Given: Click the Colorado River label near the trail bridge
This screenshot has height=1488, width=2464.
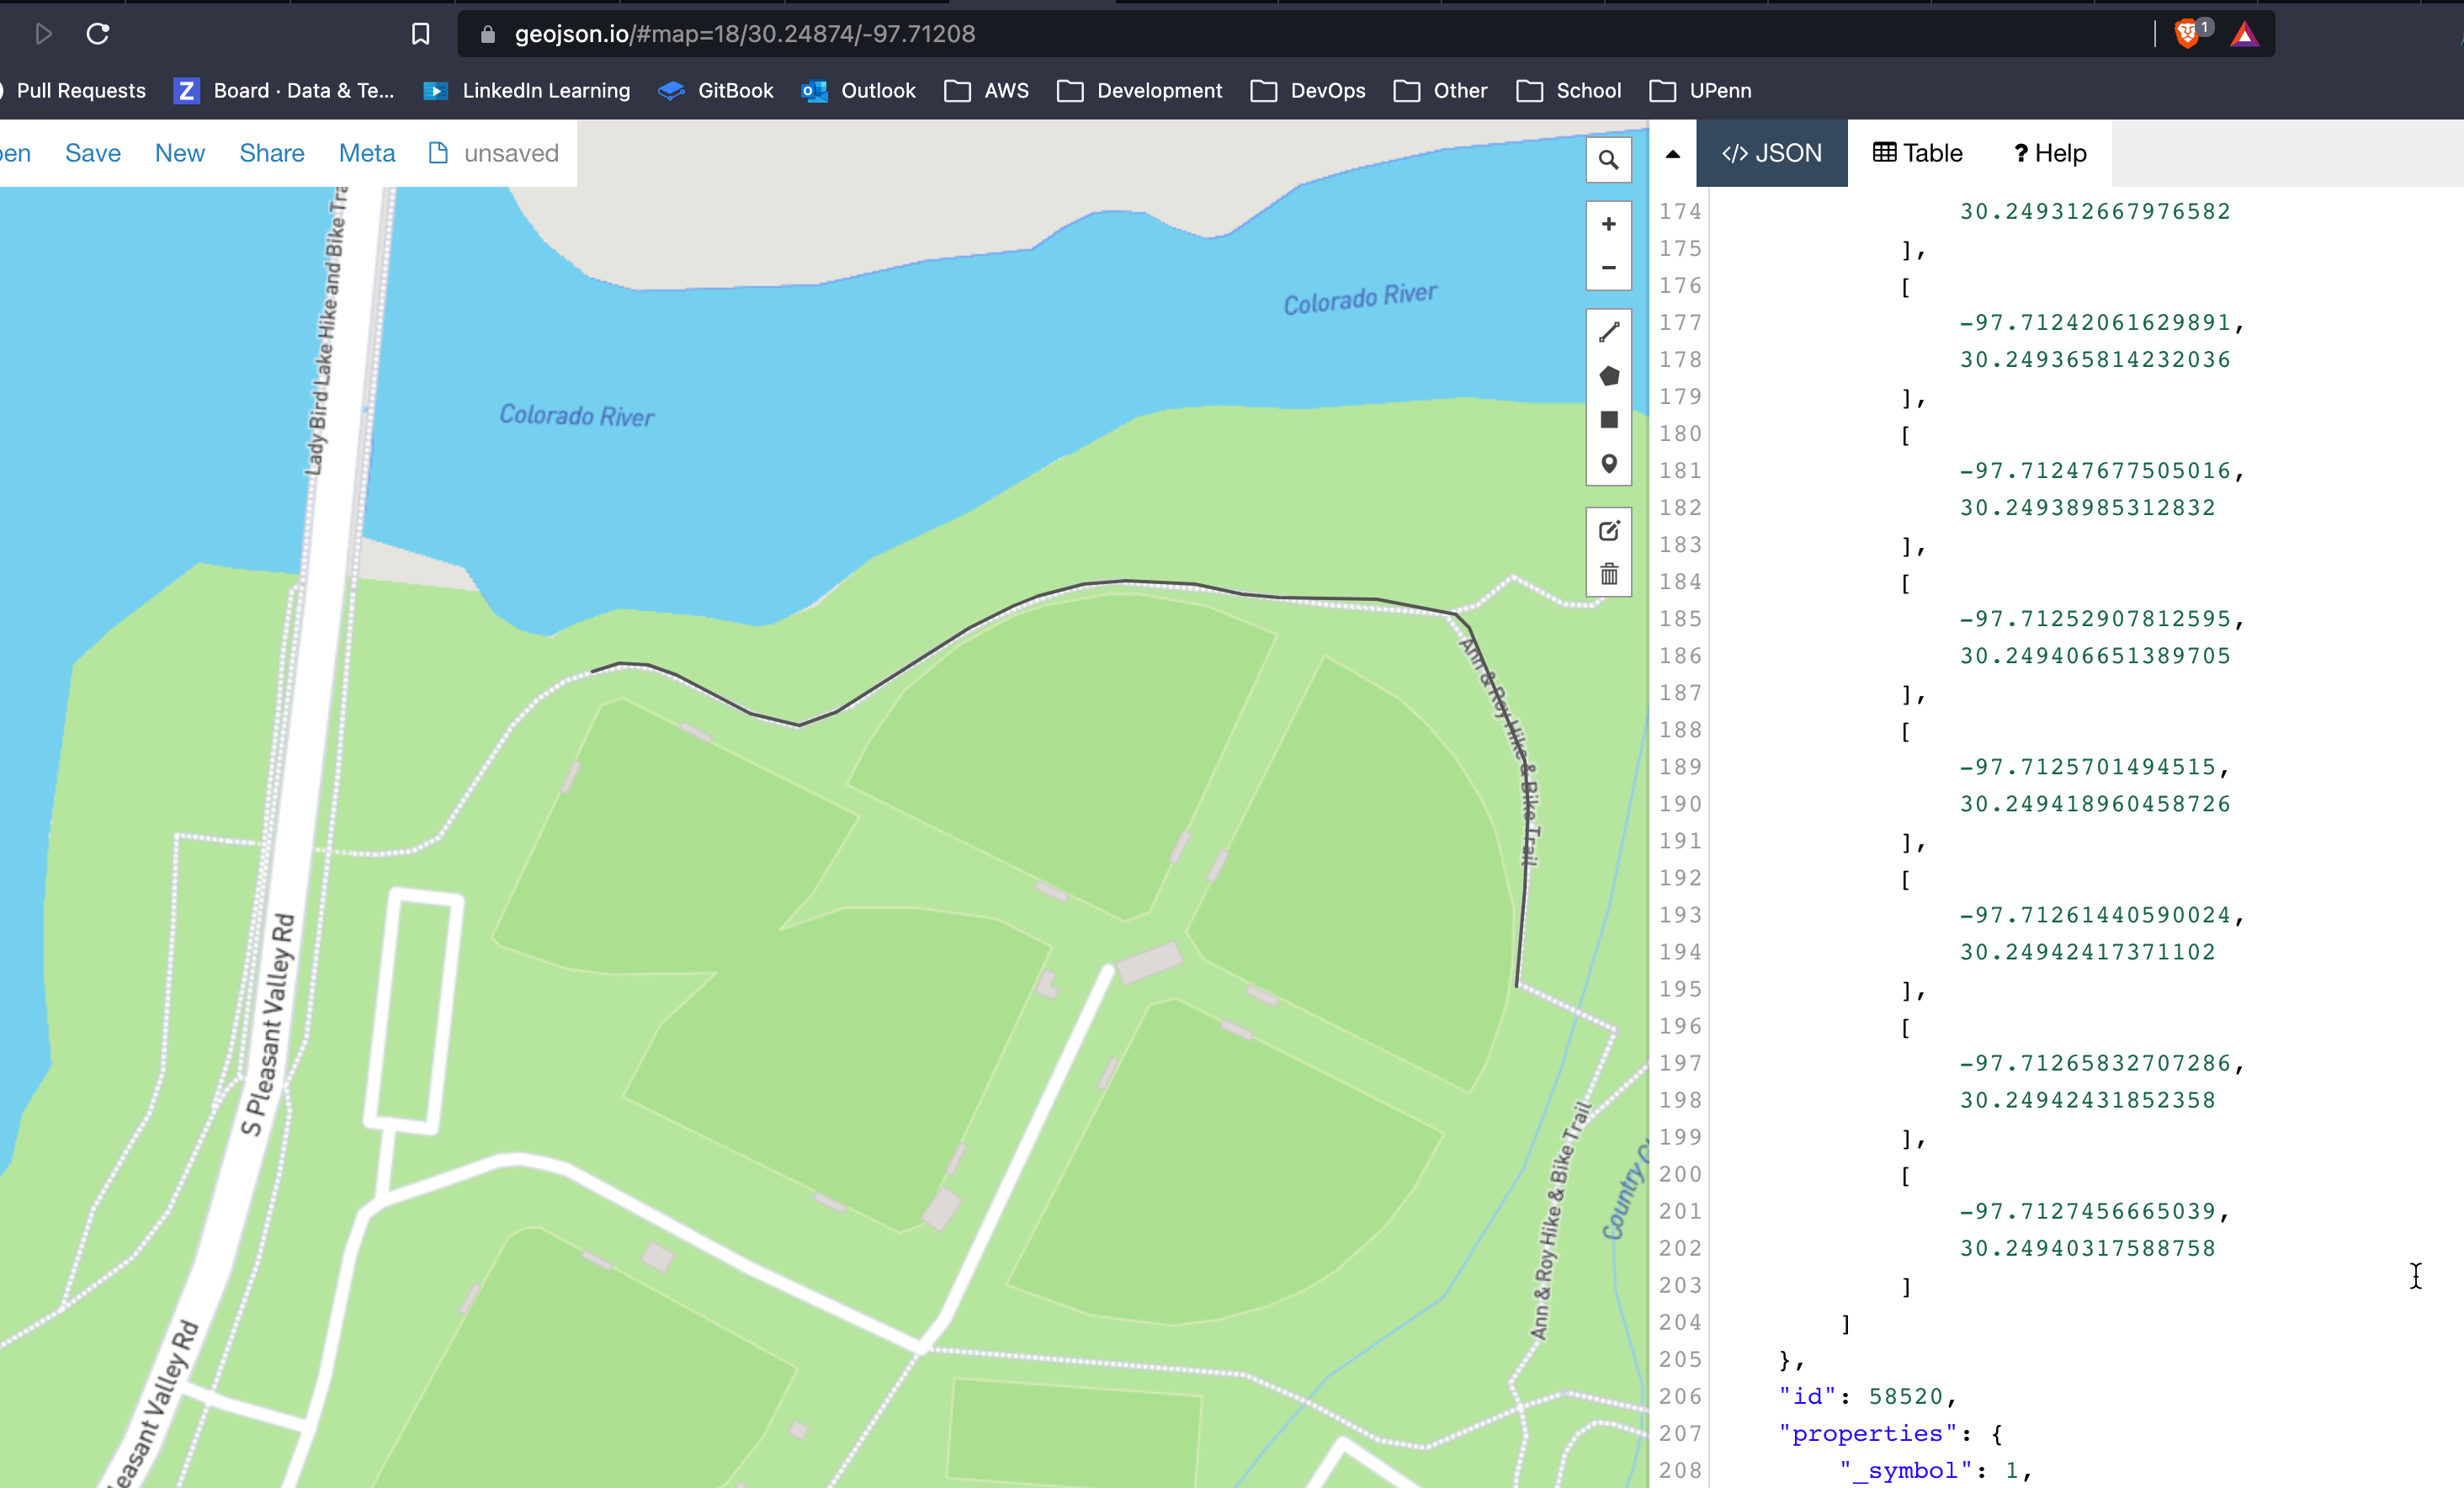Looking at the screenshot, I should pyautogui.click(x=577, y=415).
